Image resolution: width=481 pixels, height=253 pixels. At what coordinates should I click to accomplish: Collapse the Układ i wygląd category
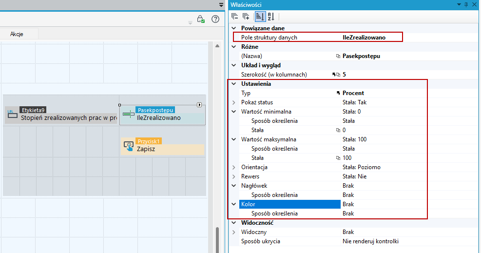pyautogui.click(x=234, y=65)
